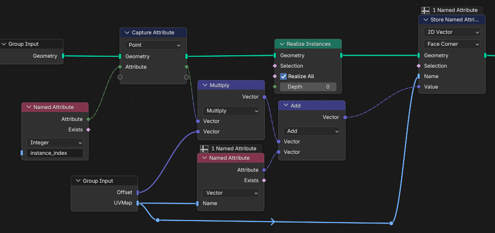Click the Depth value field

tap(308, 87)
